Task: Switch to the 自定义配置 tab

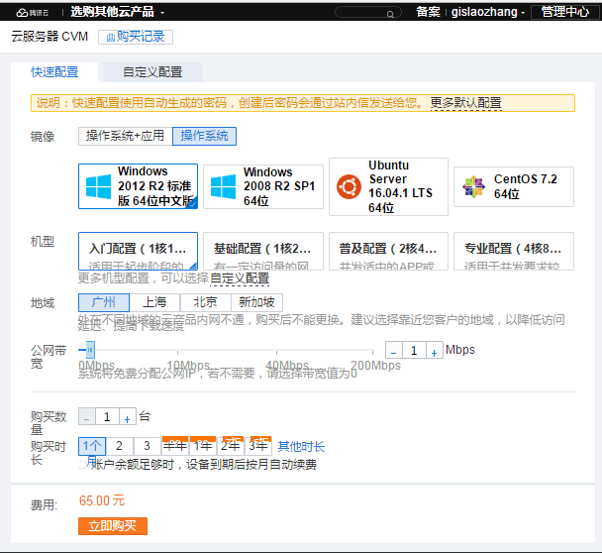Action: pos(152,72)
